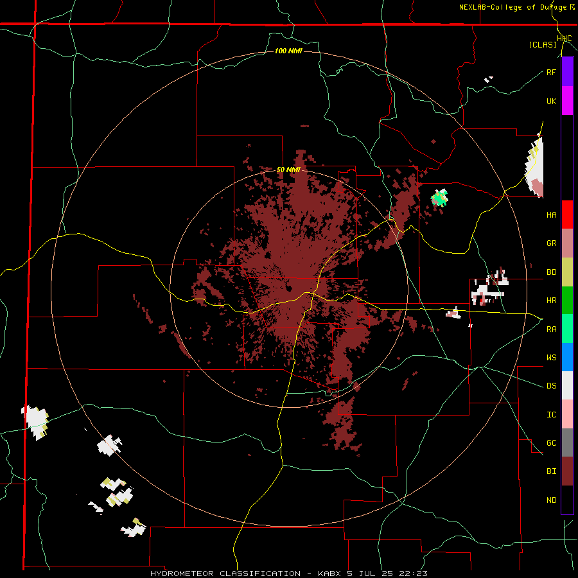Click the WS legend label
The width and height of the screenshot is (578, 578).
551,358
